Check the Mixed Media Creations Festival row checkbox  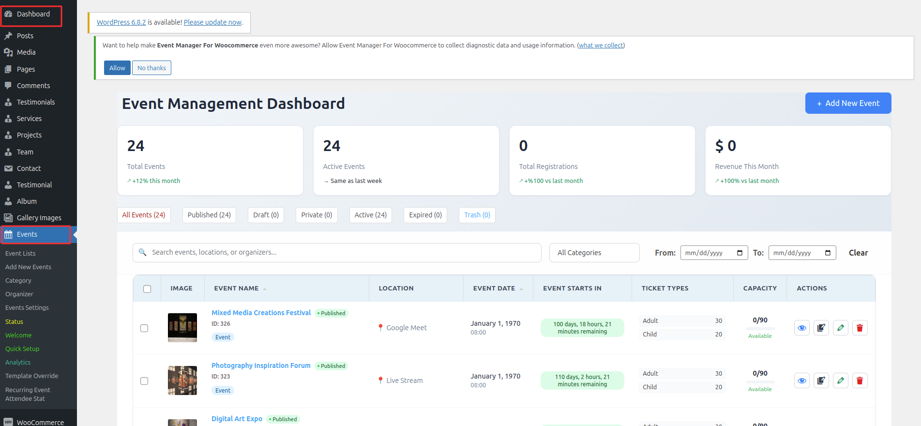coord(144,328)
